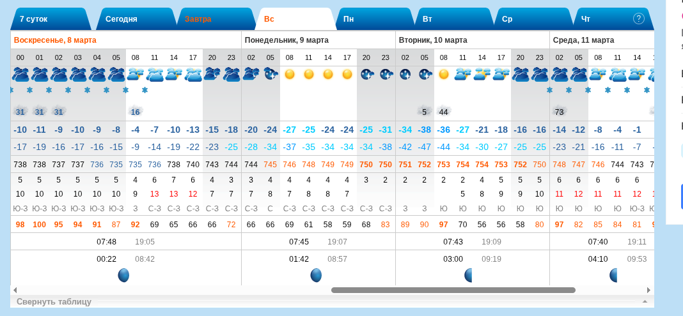The image size is (683, 316).
Task: Open the "Пн" day tab
Action: pos(349,19)
